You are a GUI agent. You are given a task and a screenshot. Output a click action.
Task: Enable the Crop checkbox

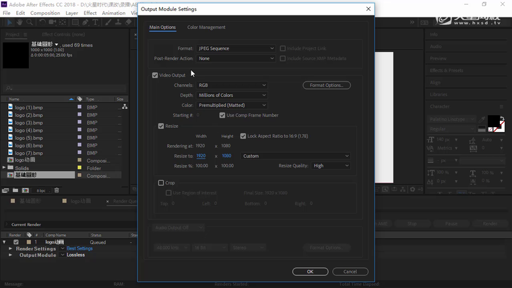click(x=160, y=182)
